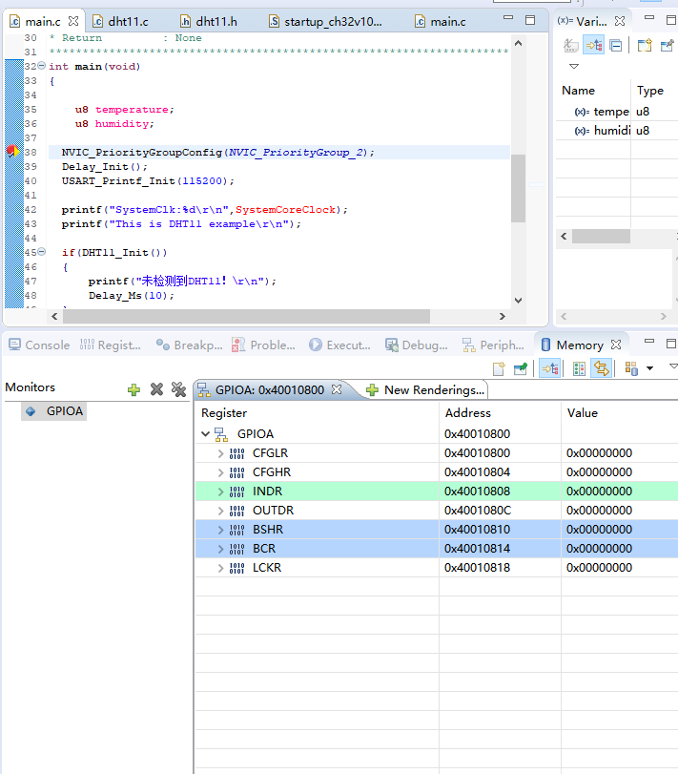Open Variables view menu dropdown triangle

point(574,67)
